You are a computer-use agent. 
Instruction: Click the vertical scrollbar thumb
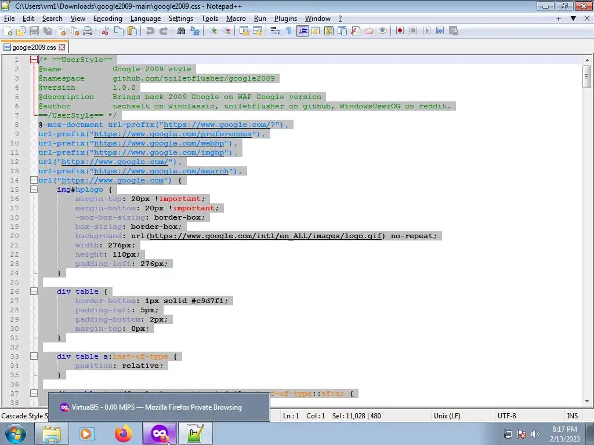(x=587, y=77)
